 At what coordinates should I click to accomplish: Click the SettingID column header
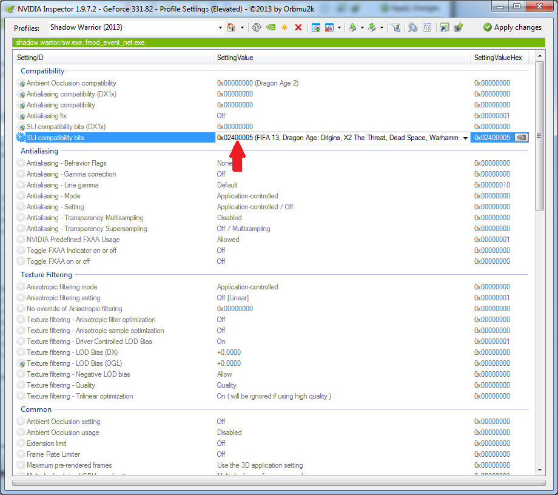(x=113, y=58)
